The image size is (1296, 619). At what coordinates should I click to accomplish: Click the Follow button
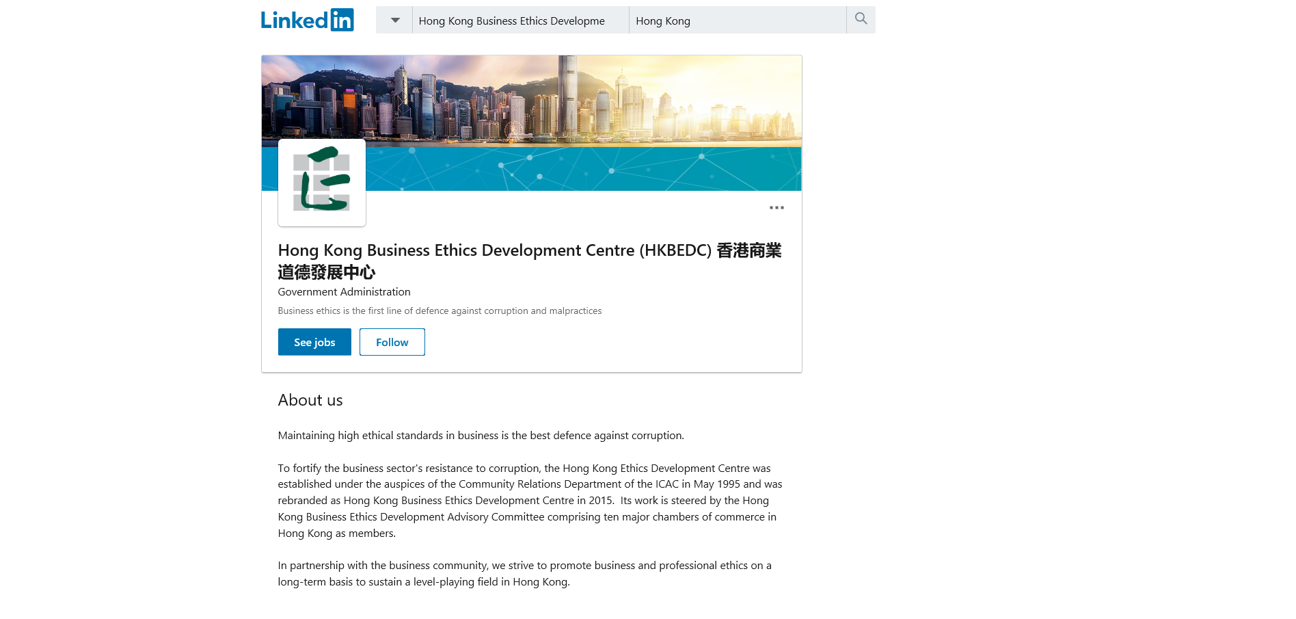(392, 342)
